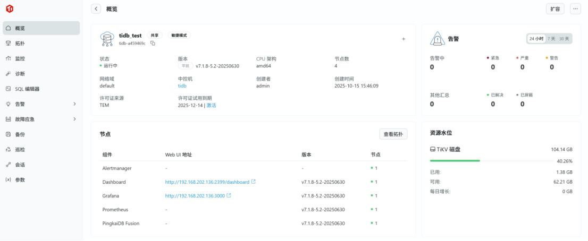Click the plus icon in cluster card

point(404,39)
